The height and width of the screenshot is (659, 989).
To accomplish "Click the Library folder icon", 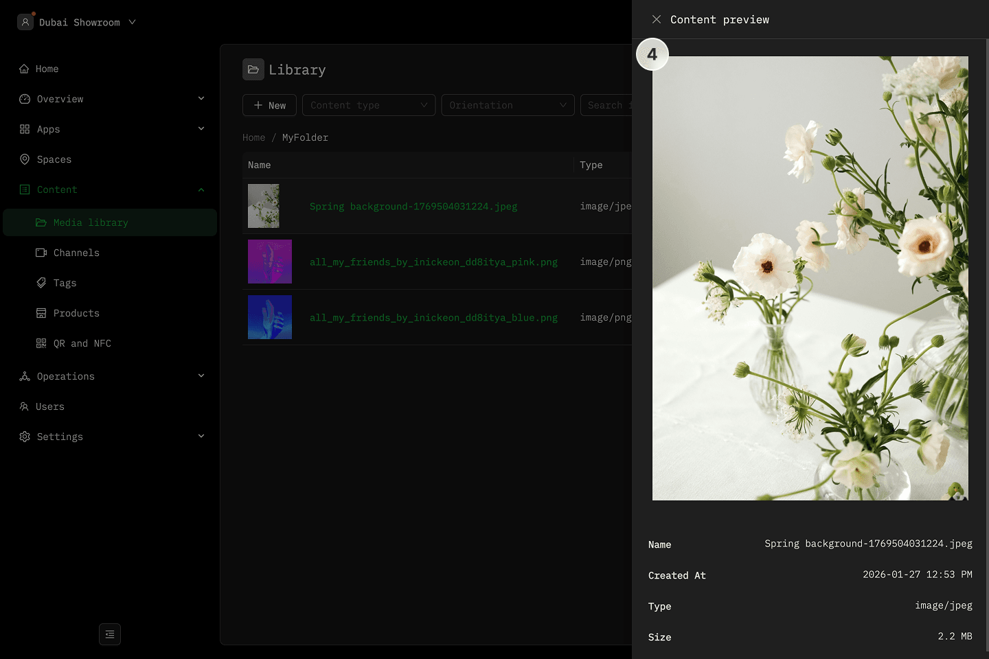I will 253,69.
